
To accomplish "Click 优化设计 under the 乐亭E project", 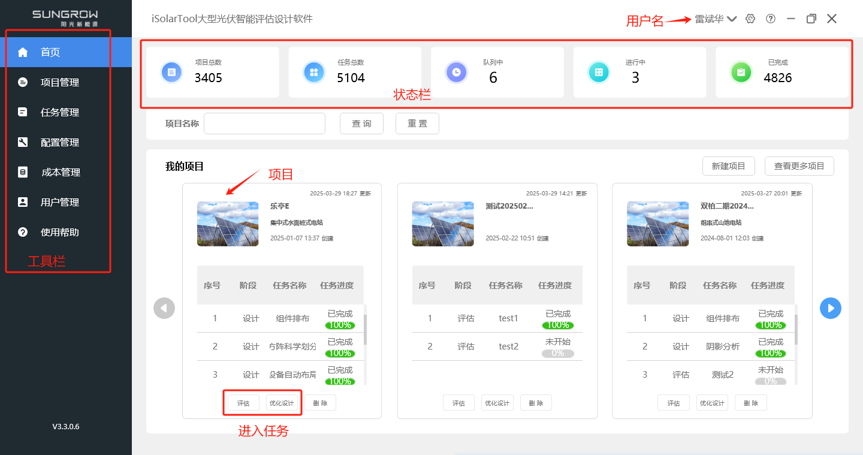I will coord(282,403).
